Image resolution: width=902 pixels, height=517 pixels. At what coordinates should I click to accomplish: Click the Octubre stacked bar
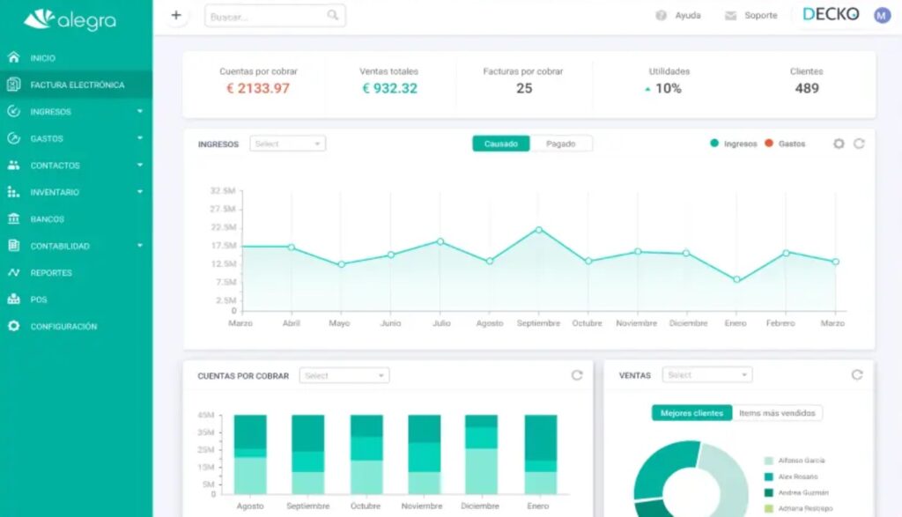(366, 454)
